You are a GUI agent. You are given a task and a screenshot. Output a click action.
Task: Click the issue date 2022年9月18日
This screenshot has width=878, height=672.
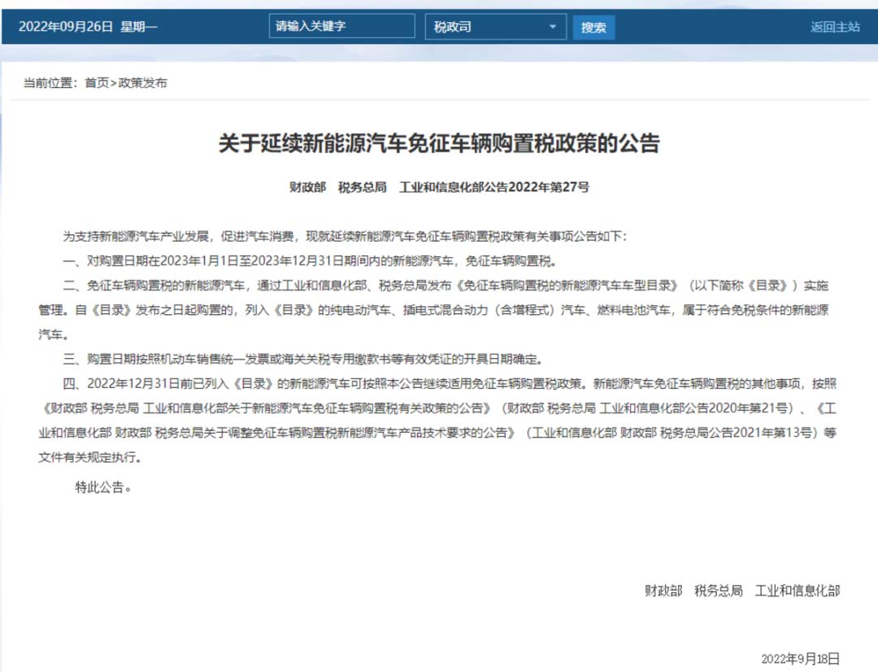pyautogui.click(x=800, y=658)
